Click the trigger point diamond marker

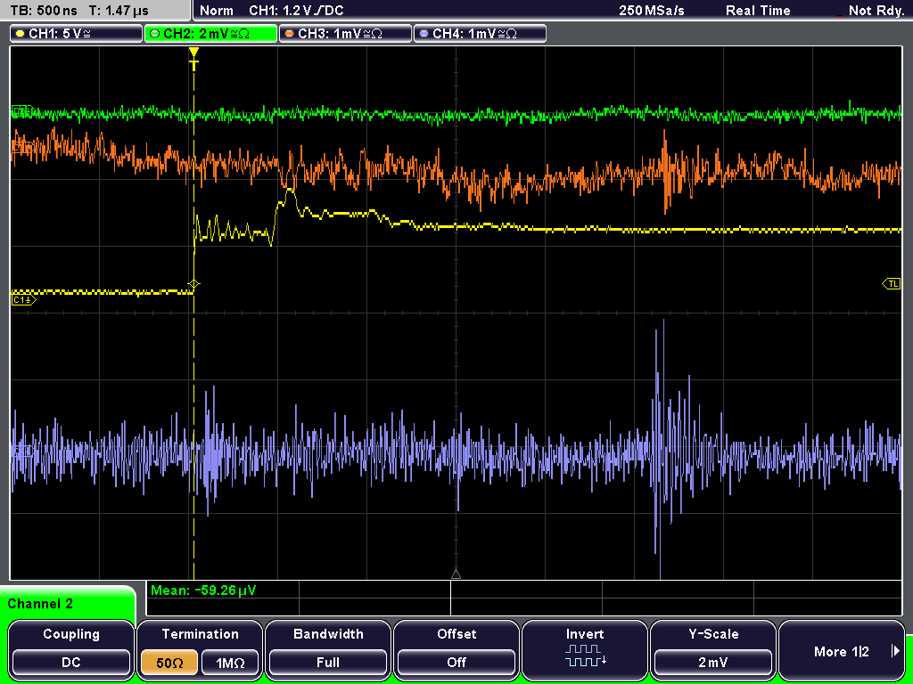pyautogui.click(x=193, y=284)
